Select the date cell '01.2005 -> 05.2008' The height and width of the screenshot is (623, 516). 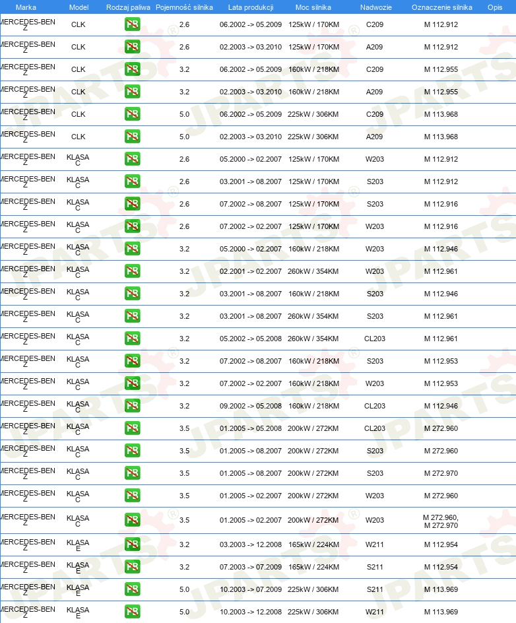coord(251,429)
